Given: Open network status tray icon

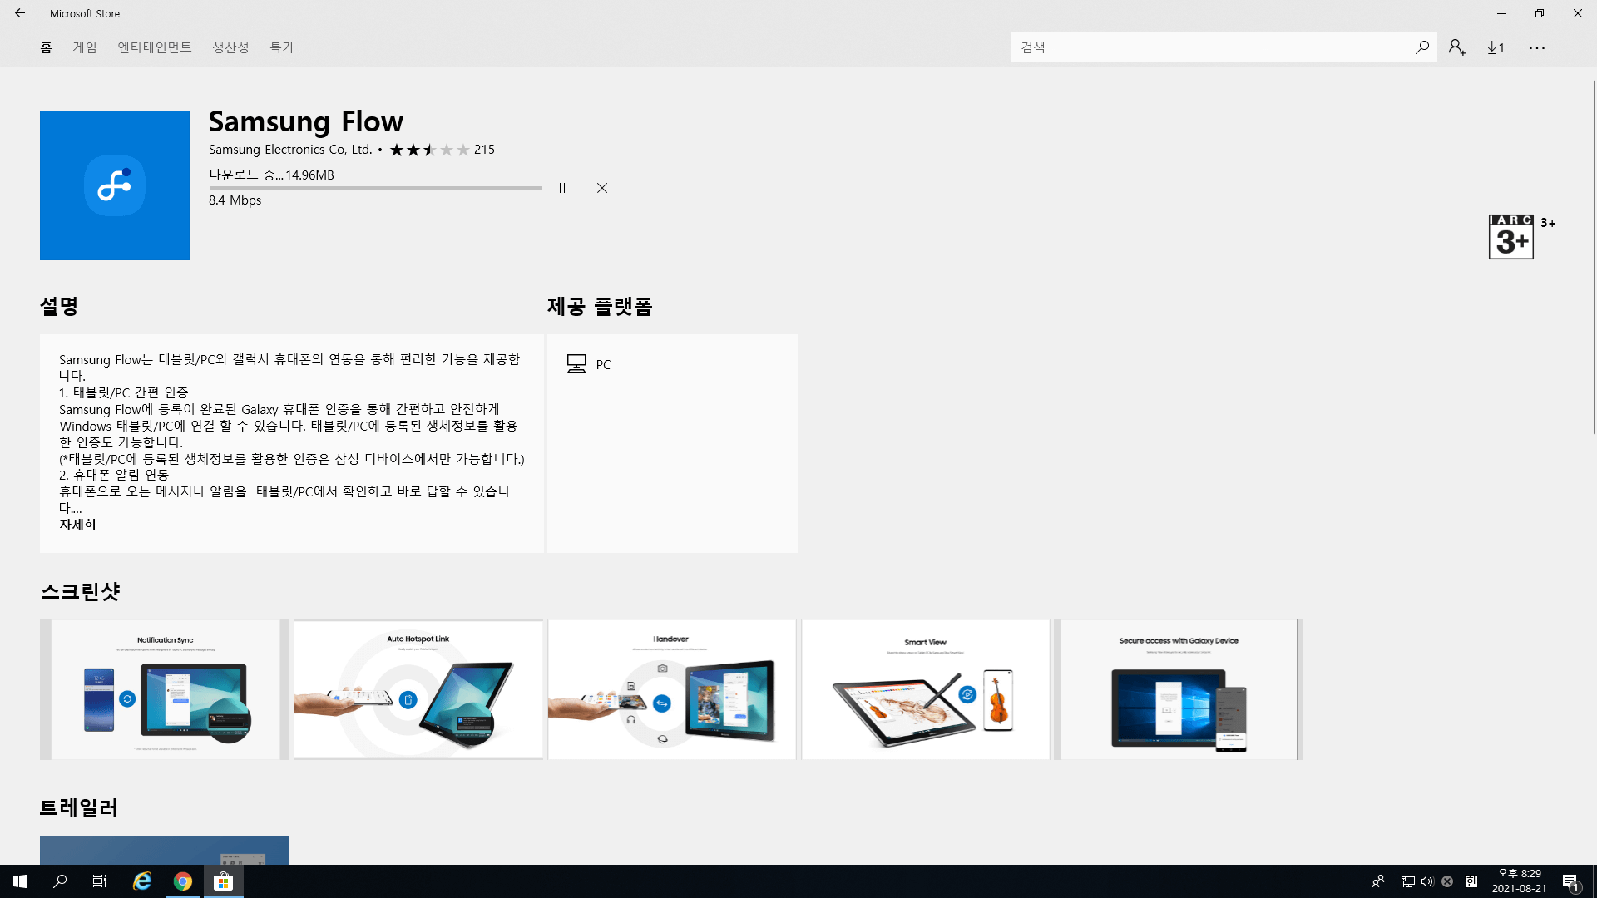Looking at the screenshot, I should (1407, 881).
